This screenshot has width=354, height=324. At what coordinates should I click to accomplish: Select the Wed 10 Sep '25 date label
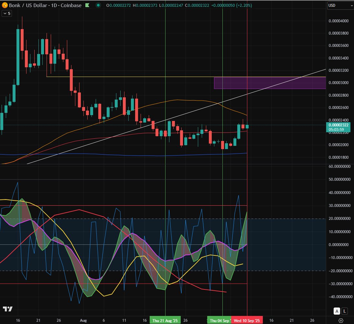pos(247,320)
